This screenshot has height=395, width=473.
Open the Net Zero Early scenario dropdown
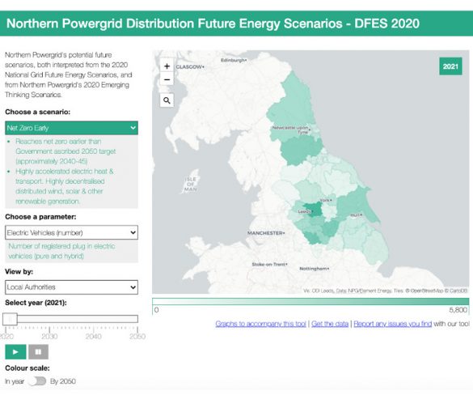71,128
